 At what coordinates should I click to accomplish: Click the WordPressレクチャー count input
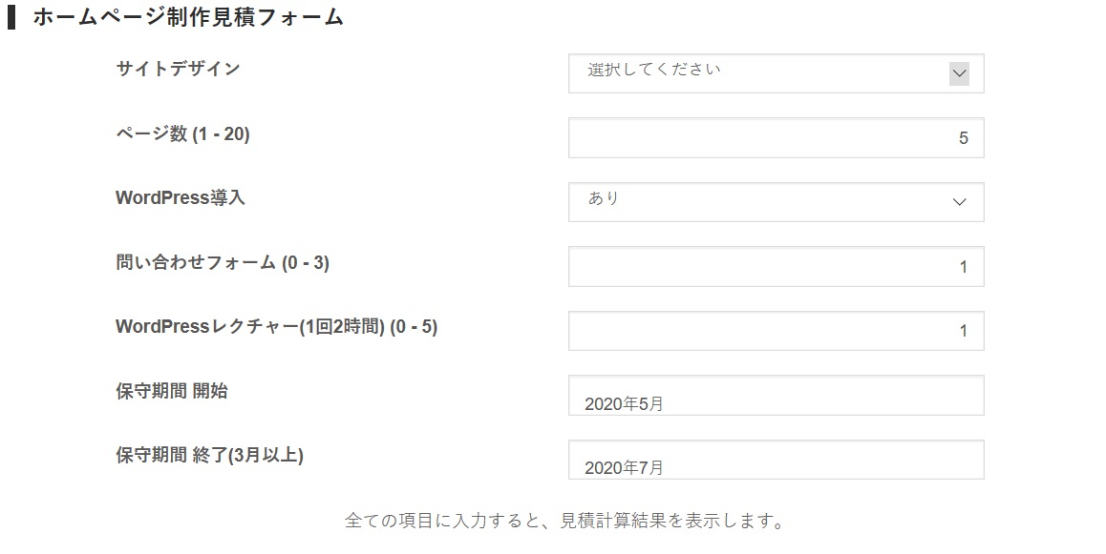point(776,331)
